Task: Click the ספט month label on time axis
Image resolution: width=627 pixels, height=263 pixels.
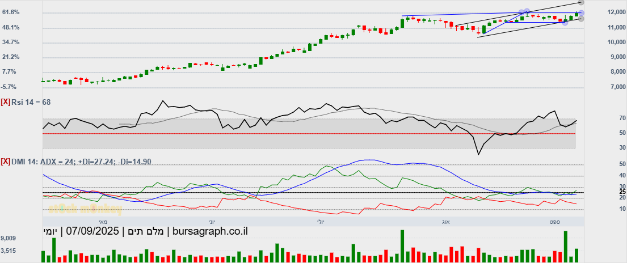Action: [x=554, y=221]
